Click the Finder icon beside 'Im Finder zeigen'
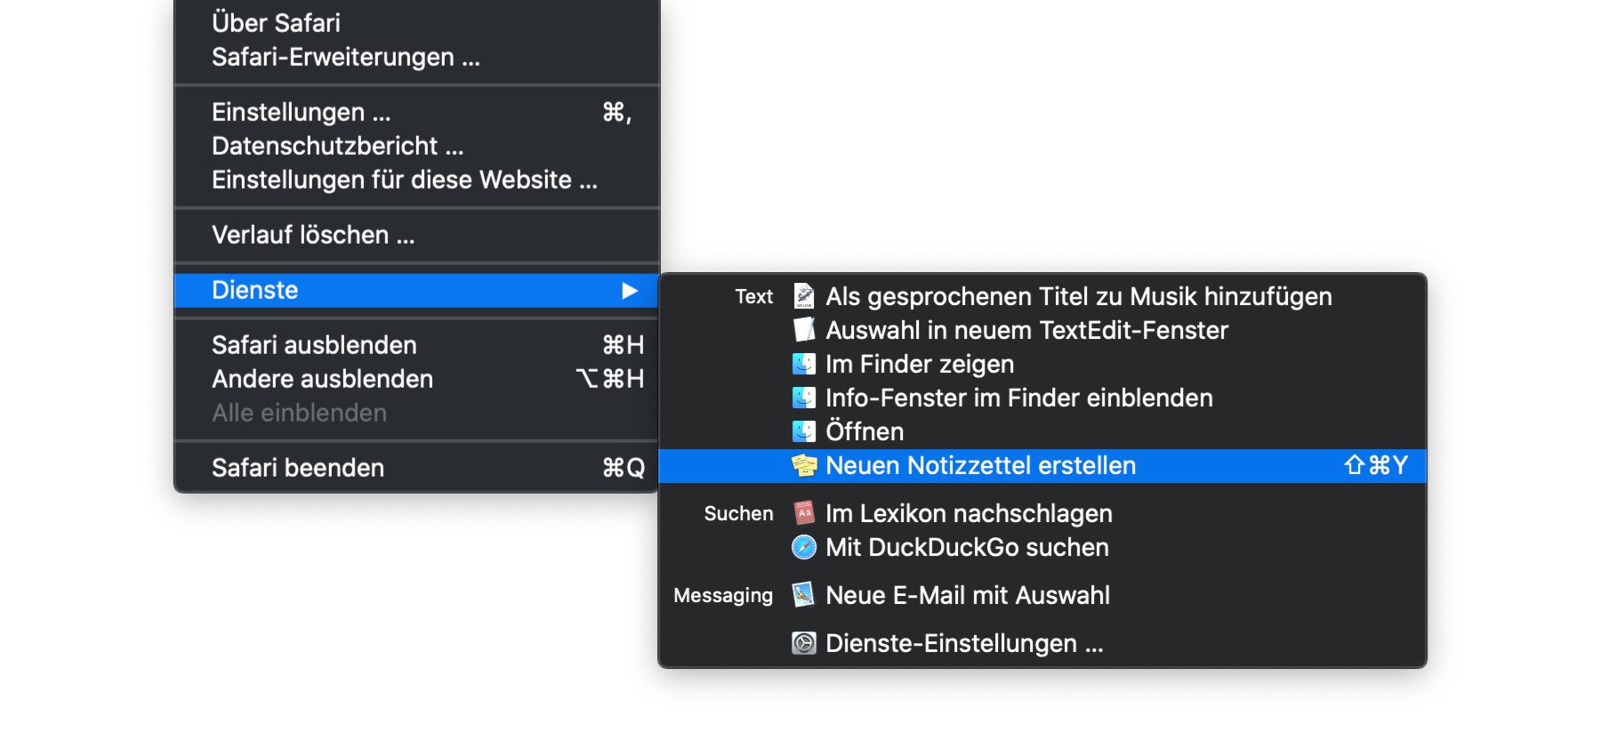This screenshot has height=756, width=1601. pyautogui.click(x=804, y=364)
